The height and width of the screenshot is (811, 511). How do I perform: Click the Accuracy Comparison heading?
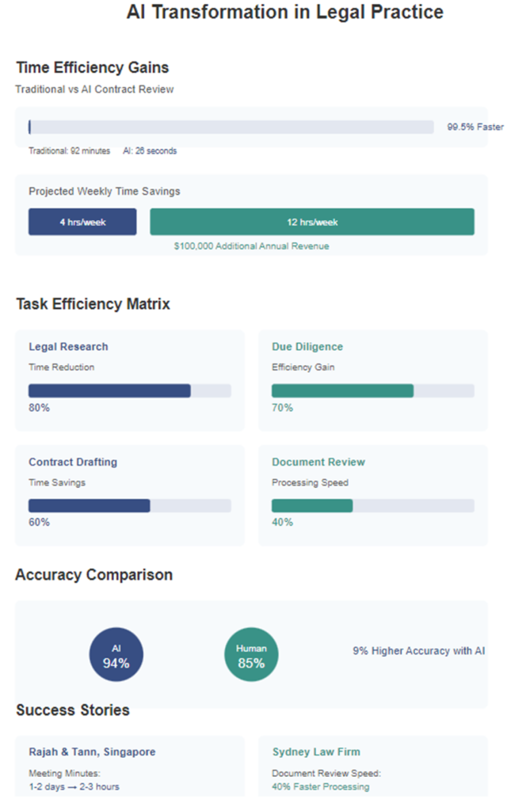pyautogui.click(x=93, y=574)
